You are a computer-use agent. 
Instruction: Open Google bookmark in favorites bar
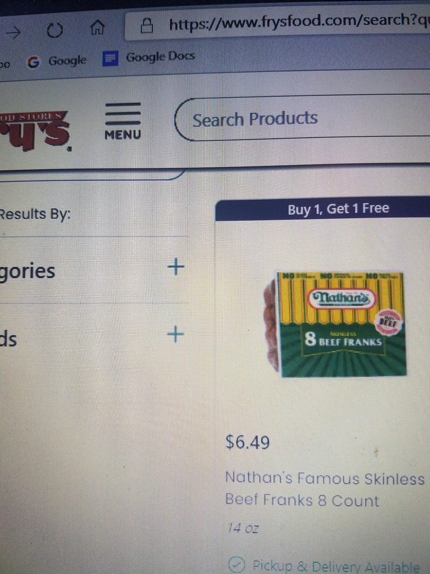[57, 61]
